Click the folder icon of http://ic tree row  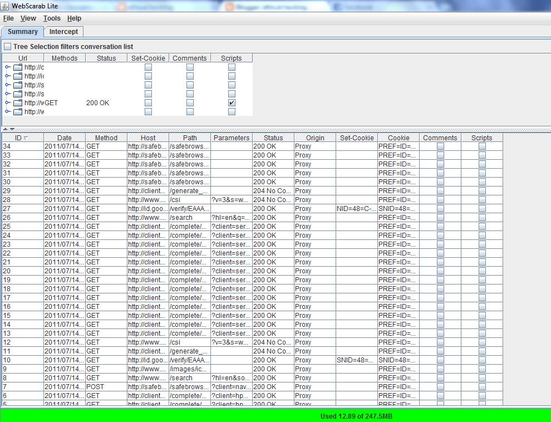tap(18, 76)
